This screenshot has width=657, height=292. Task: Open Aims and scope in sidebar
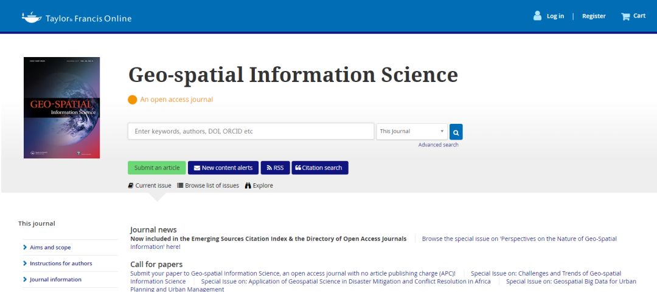pyautogui.click(x=50, y=247)
